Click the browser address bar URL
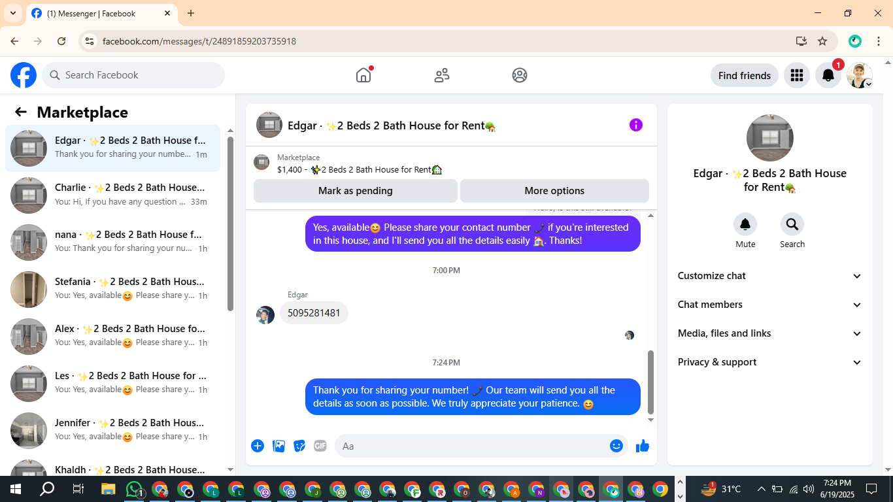The height and width of the screenshot is (502, 893). pos(199,41)
